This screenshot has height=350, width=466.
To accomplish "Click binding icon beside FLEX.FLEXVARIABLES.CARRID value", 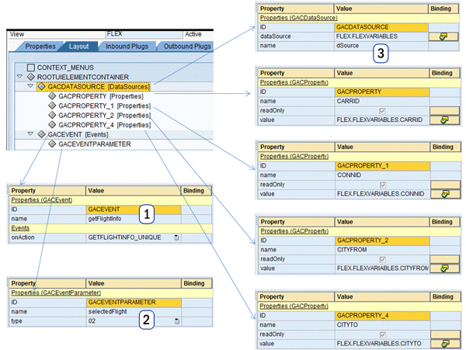I will 445,120.
